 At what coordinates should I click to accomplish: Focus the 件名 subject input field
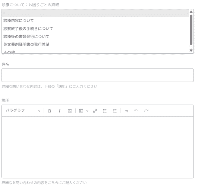[x=97, y=75]
